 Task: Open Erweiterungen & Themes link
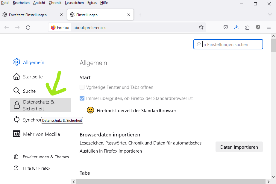(46, 157)
